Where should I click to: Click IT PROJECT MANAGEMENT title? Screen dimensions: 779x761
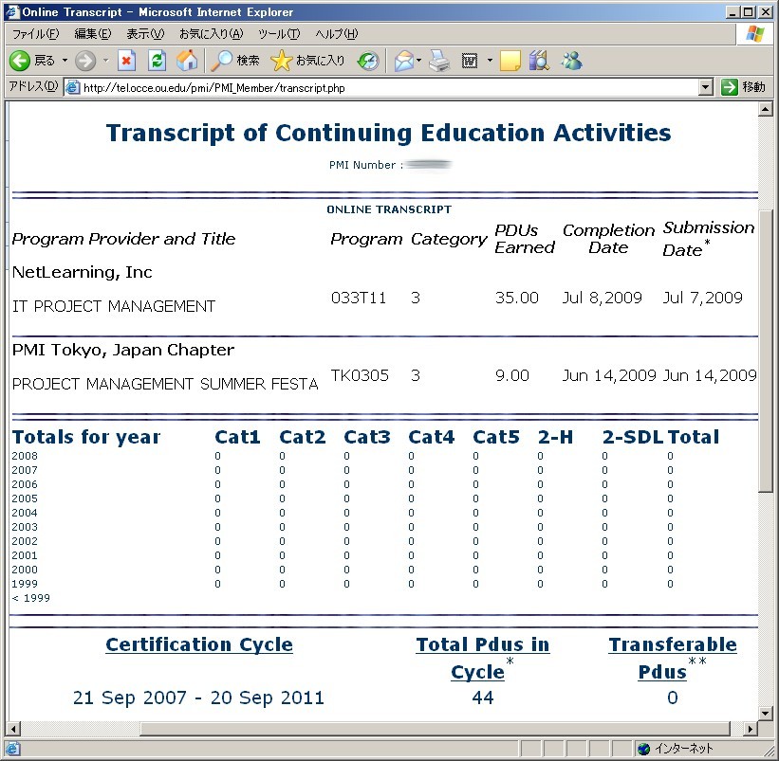click(x=114, y=306)
